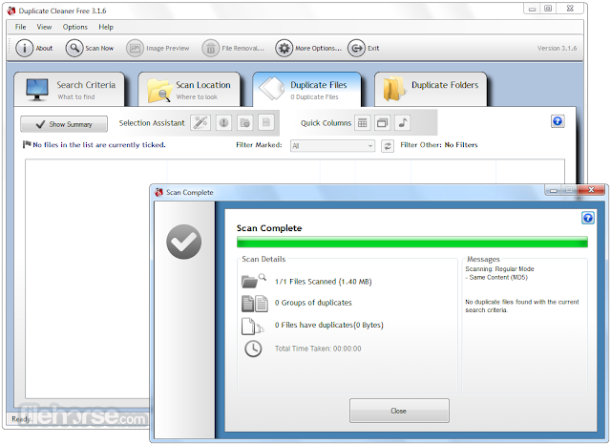Screen dimensions: 611x445
Task: Click the clock icon beside total time
Action: click(x=253, y=349)
